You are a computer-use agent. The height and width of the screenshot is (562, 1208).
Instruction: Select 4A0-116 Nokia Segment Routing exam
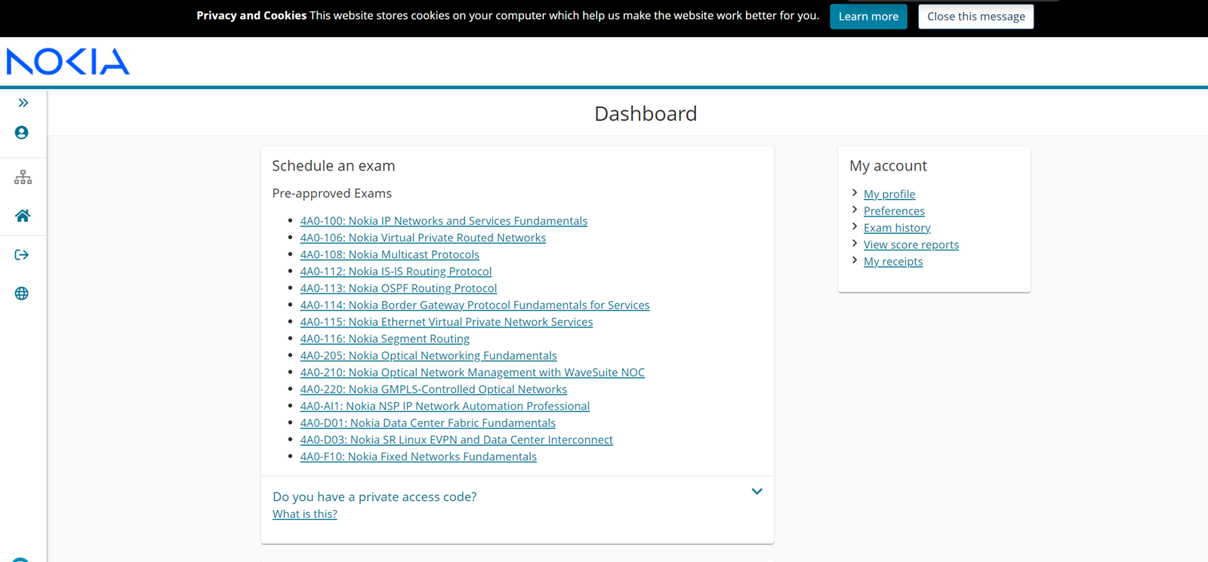click(x=385, y=339)
